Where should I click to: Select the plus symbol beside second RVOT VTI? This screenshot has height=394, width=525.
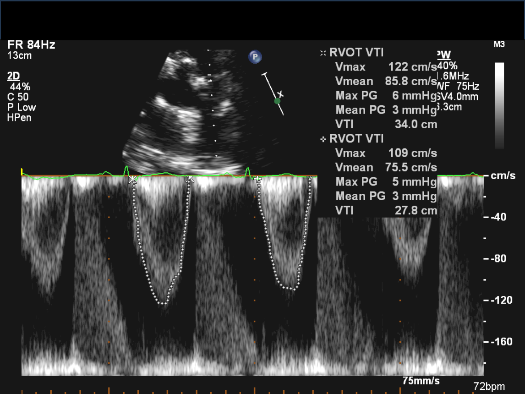[323, 139]
